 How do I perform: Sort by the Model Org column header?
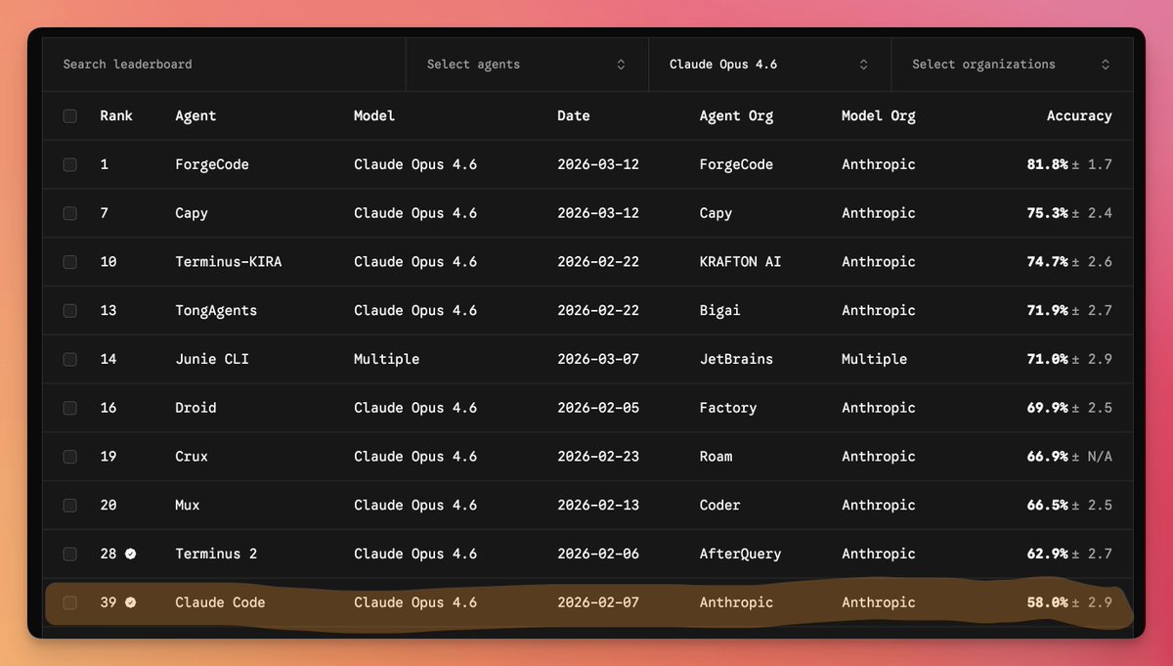tap(879, 115)
